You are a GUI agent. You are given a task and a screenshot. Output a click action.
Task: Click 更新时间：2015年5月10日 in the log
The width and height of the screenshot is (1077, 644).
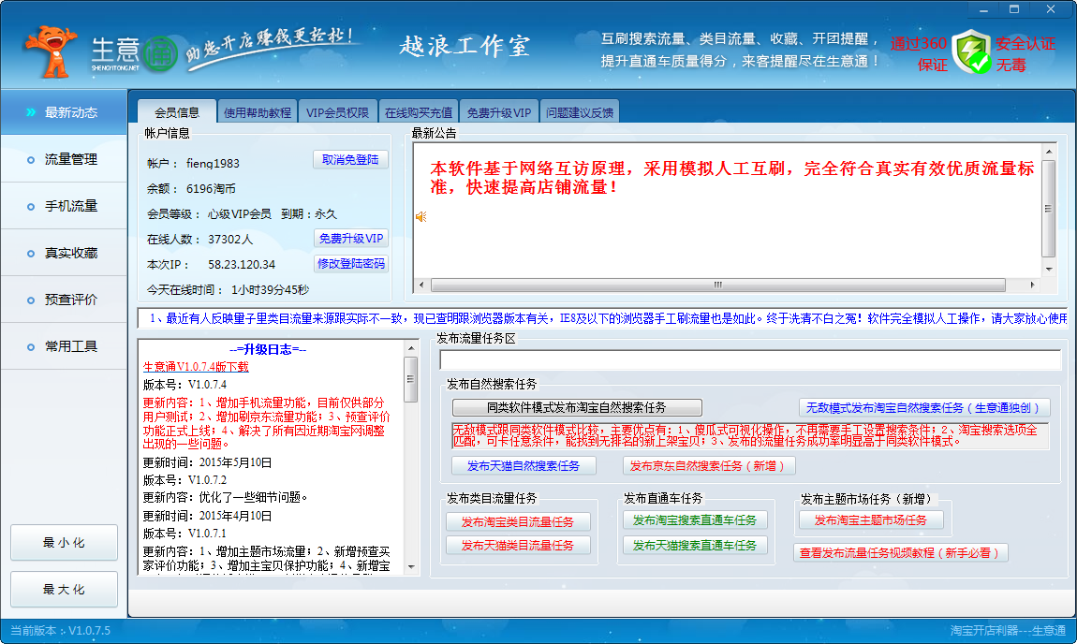point(207,462)
